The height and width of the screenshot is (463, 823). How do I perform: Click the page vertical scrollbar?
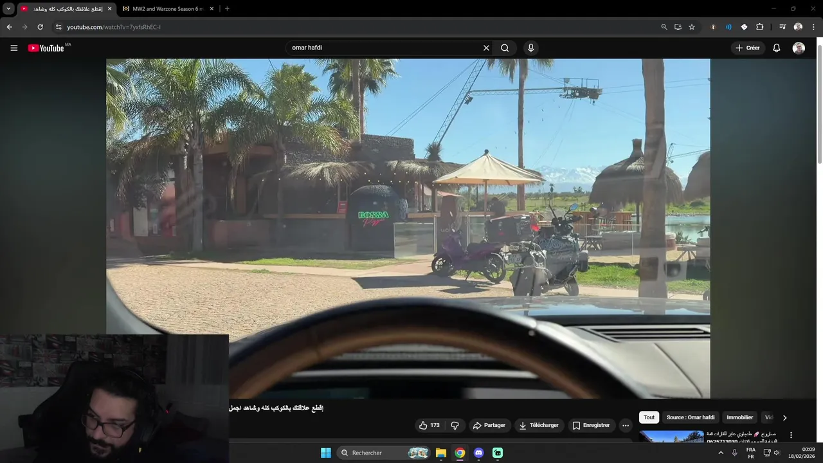coord(819,103)
